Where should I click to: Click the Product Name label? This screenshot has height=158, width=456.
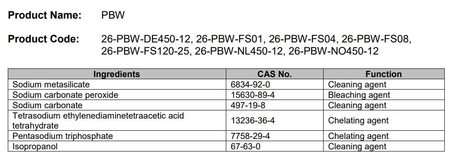click(x=45, y=15)
